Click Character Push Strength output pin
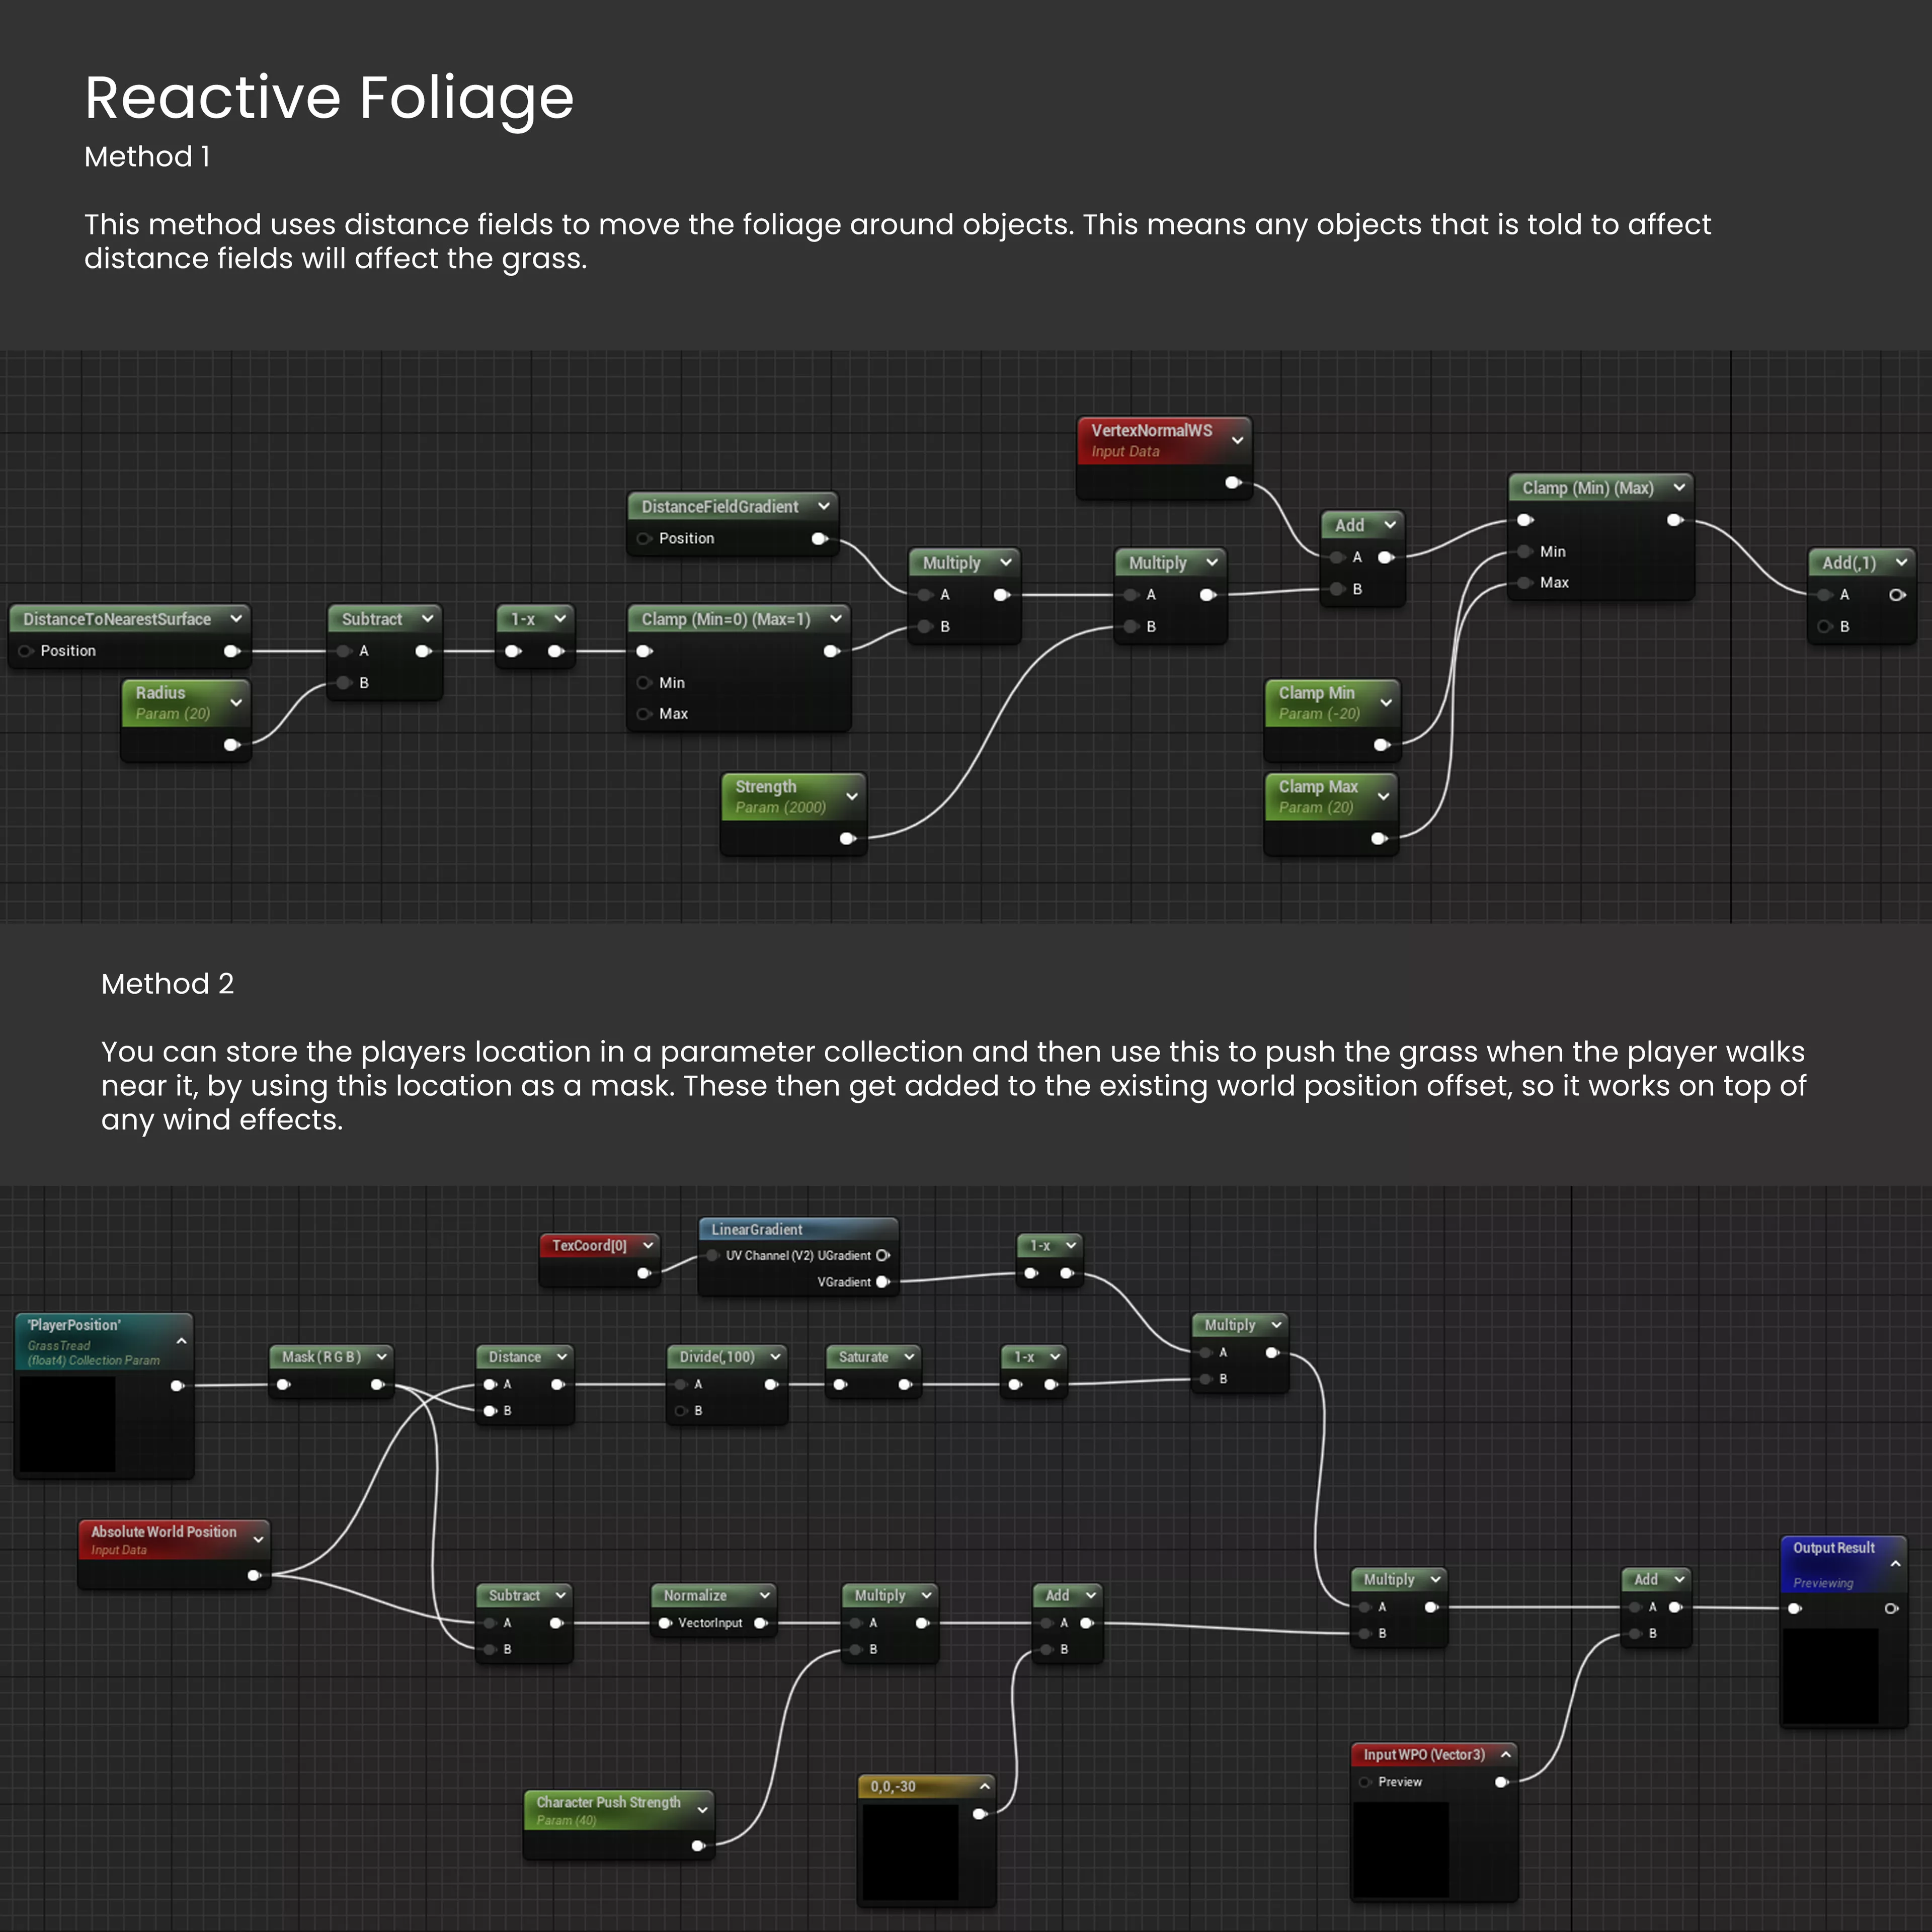1932x1932 pixels. coord(697,1846)
